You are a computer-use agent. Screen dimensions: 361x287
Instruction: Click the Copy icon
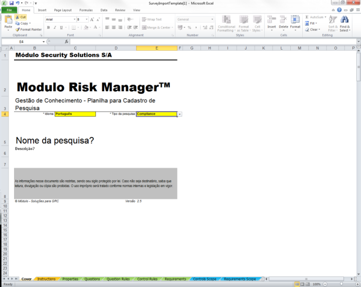[x=17, y=23]
